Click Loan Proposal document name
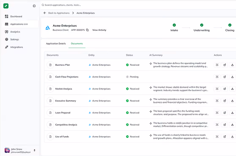Screen dimensions: 236x156 point(63,113)
